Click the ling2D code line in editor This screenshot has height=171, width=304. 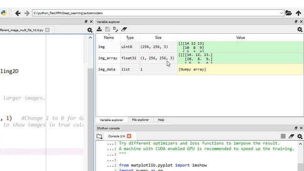click(x=9, y=71)
